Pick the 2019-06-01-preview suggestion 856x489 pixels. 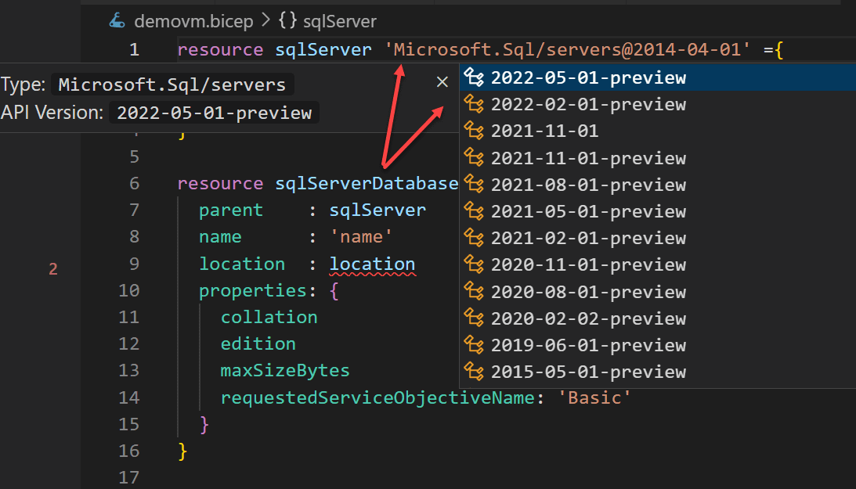coord(657,345)
